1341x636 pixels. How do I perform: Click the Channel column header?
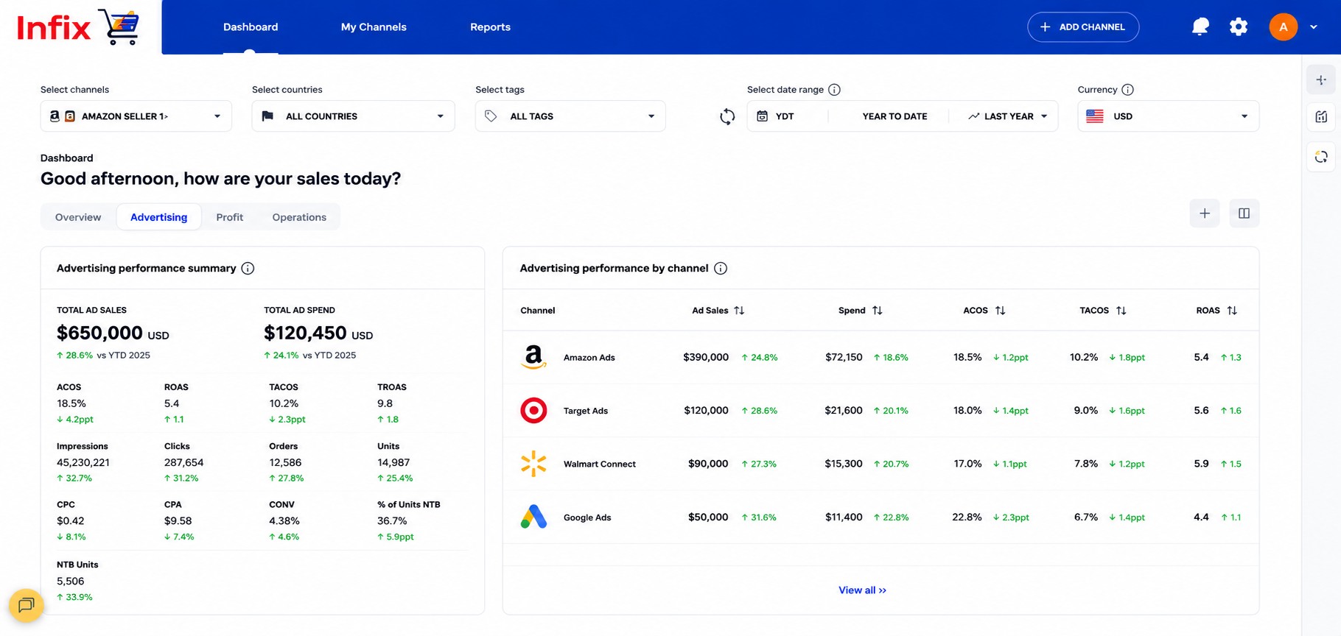(x=538, y=311)
